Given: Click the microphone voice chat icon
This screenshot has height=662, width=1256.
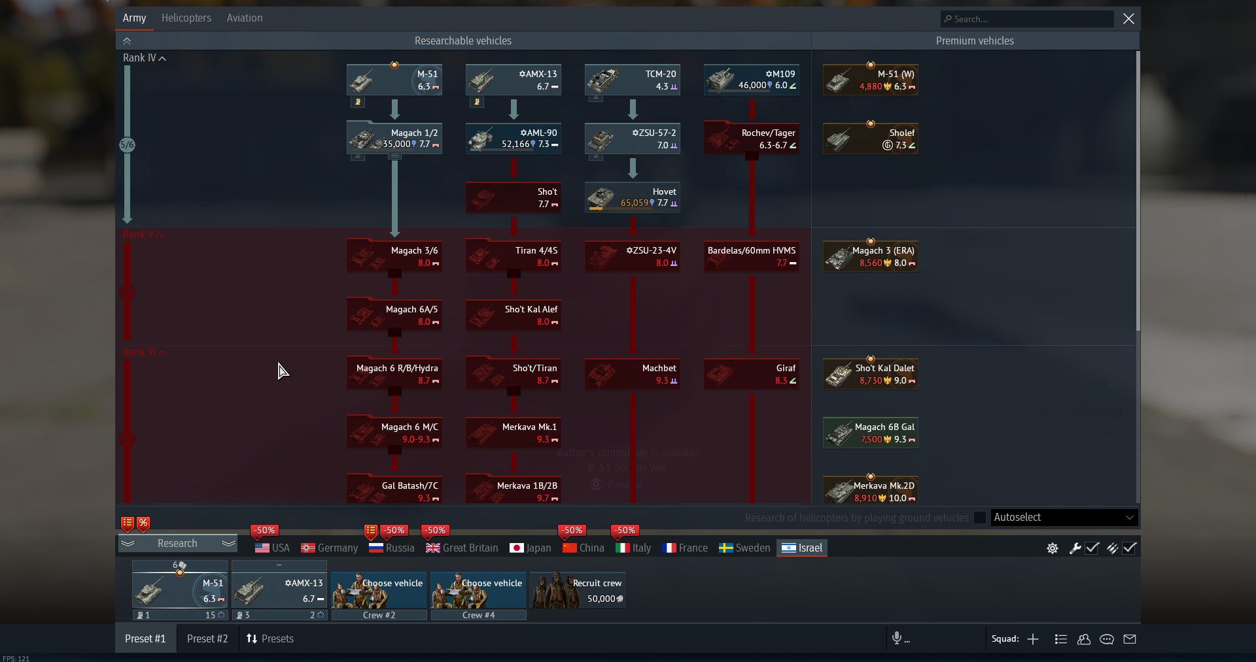Looking at the screenshot, I should [x=897, y=638].
